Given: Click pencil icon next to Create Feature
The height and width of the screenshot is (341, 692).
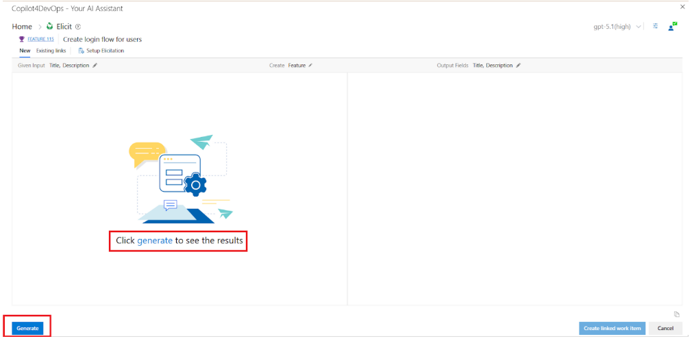Looking at the screenshot, I should (x=310, y=66).
